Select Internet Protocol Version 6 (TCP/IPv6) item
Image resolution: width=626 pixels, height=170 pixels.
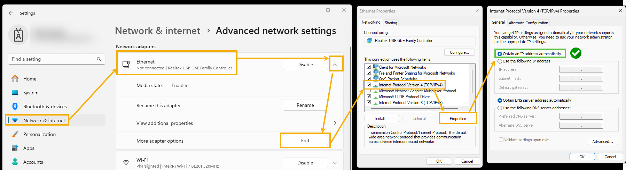click(x=410, y=103)
